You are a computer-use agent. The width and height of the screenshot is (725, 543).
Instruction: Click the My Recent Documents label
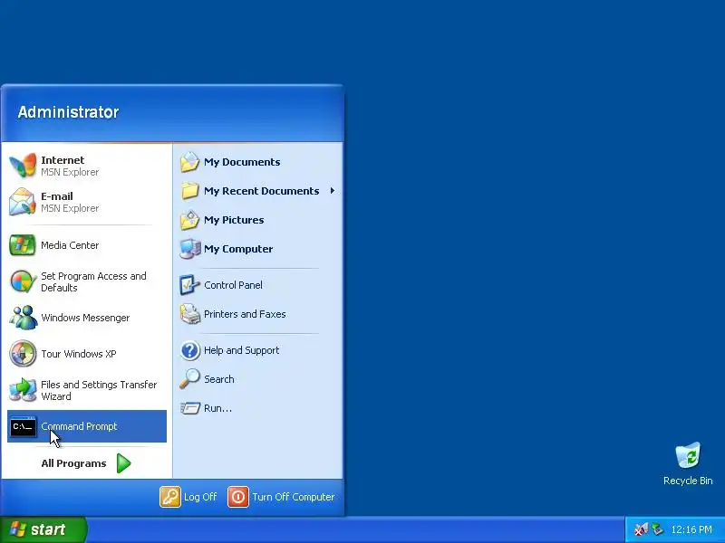(x=261, y=191)
